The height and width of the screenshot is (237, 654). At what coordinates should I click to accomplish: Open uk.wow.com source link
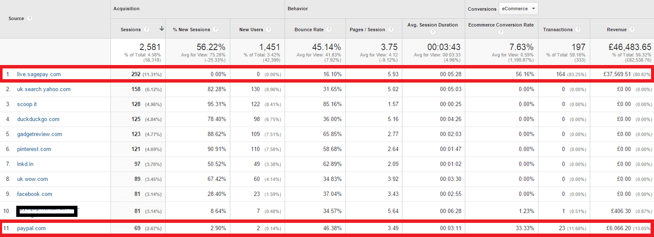[33, 179]
